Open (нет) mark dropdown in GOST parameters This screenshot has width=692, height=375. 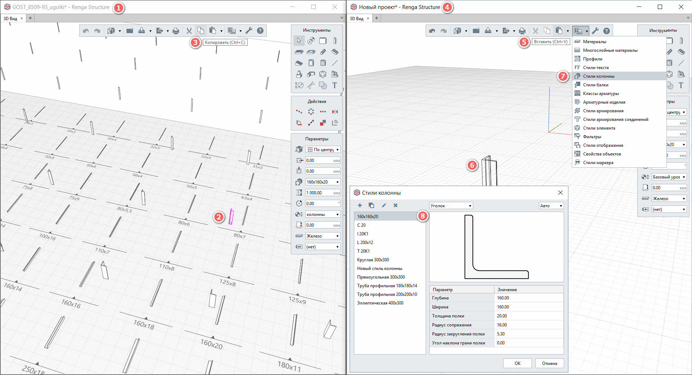323,247
